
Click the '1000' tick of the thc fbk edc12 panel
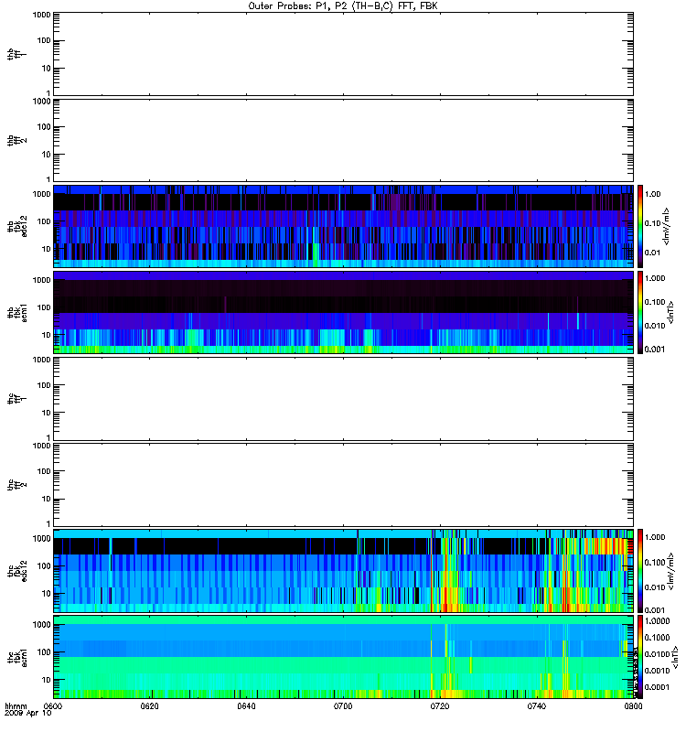tap(41, 538)
